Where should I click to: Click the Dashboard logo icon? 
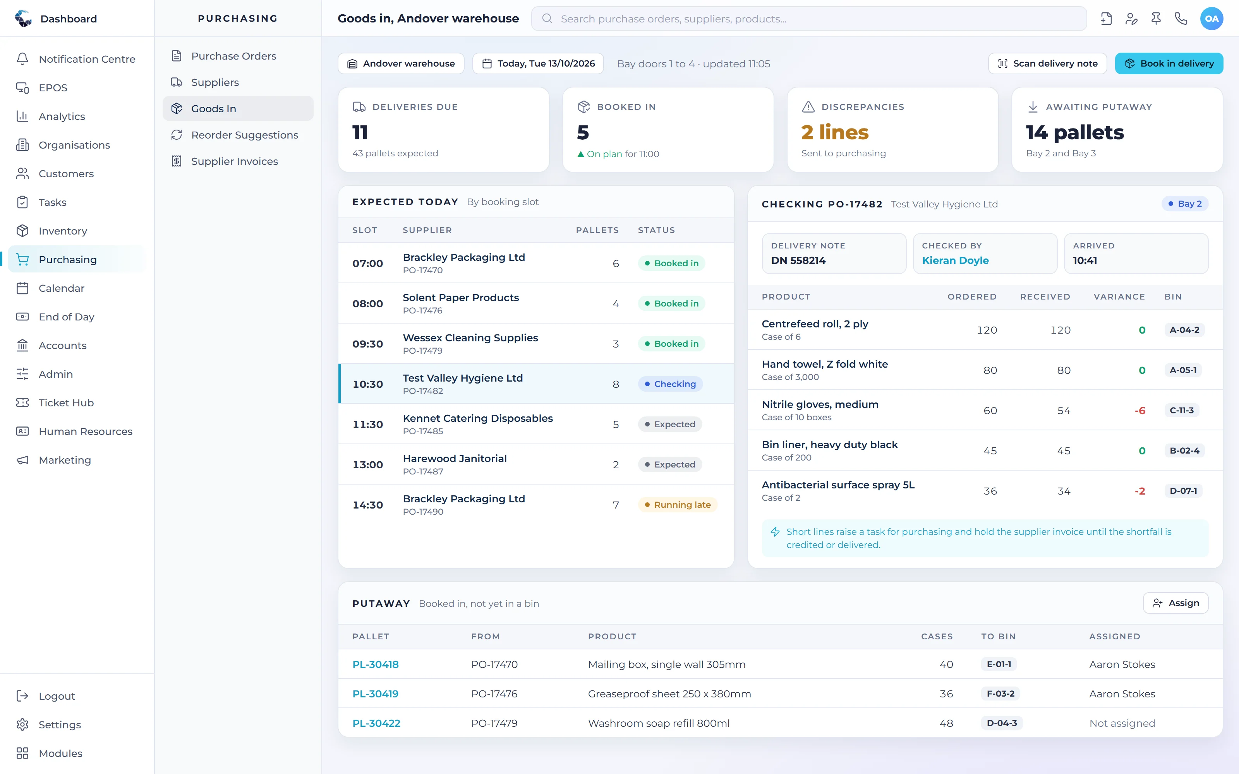[23, 19]
